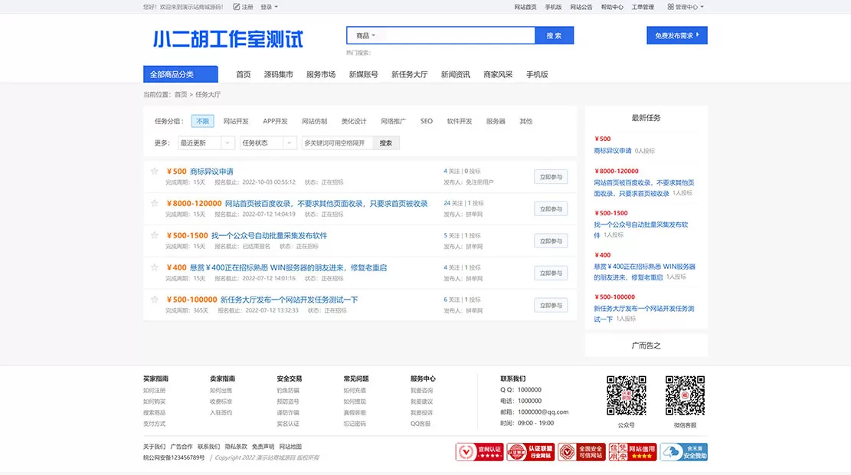Click 立即参与 for 商标异议申请
The image size is (851, 475).
click(551, 176)
